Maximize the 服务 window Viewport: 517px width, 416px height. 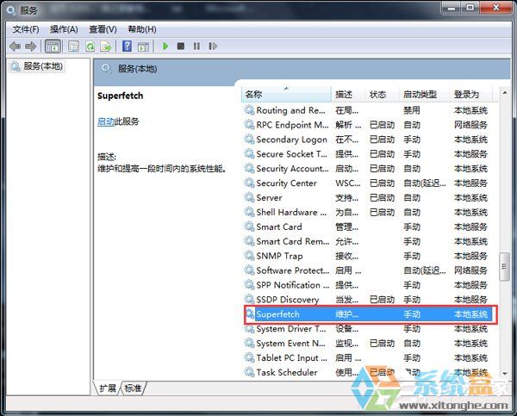[x=470, y=8]
